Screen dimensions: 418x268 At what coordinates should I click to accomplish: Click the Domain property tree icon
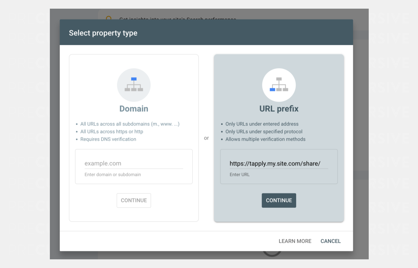click(x=134, y=85)
